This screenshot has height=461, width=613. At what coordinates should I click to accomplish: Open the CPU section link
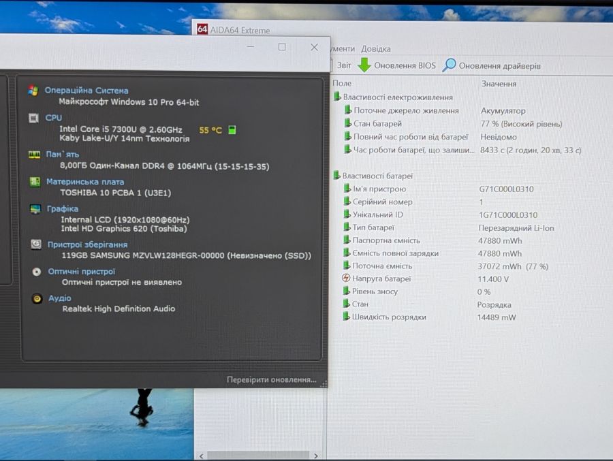[x=54, y=118]
